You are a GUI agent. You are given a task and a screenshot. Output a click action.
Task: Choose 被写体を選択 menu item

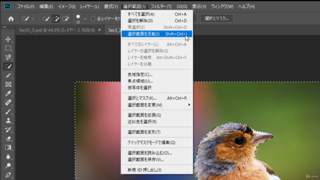[x=156, y=87]
